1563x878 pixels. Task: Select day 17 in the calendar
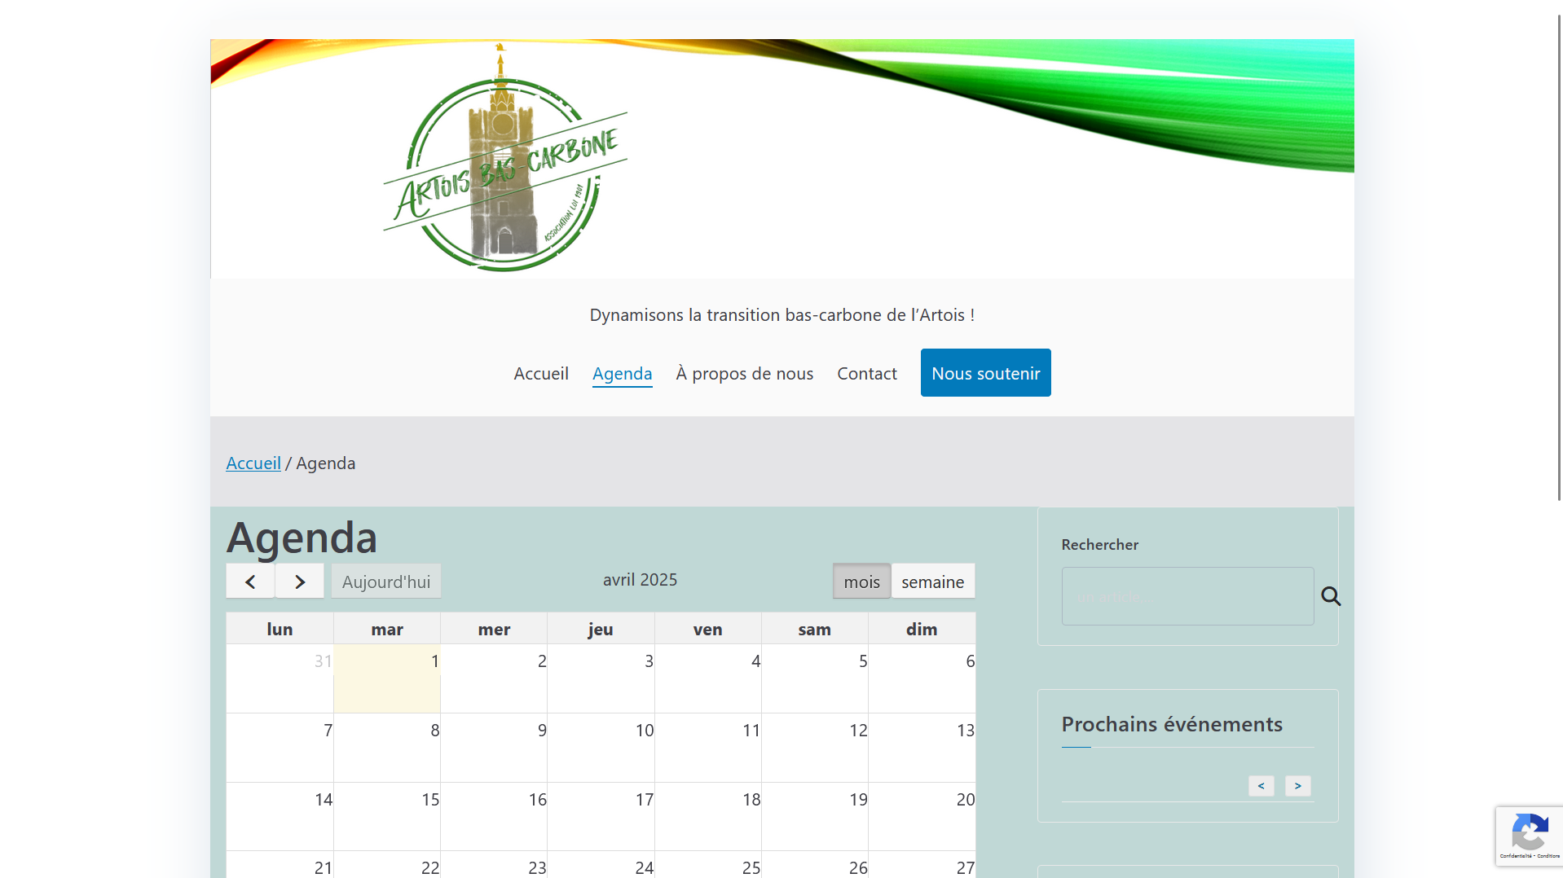click(x=601, y=816)
